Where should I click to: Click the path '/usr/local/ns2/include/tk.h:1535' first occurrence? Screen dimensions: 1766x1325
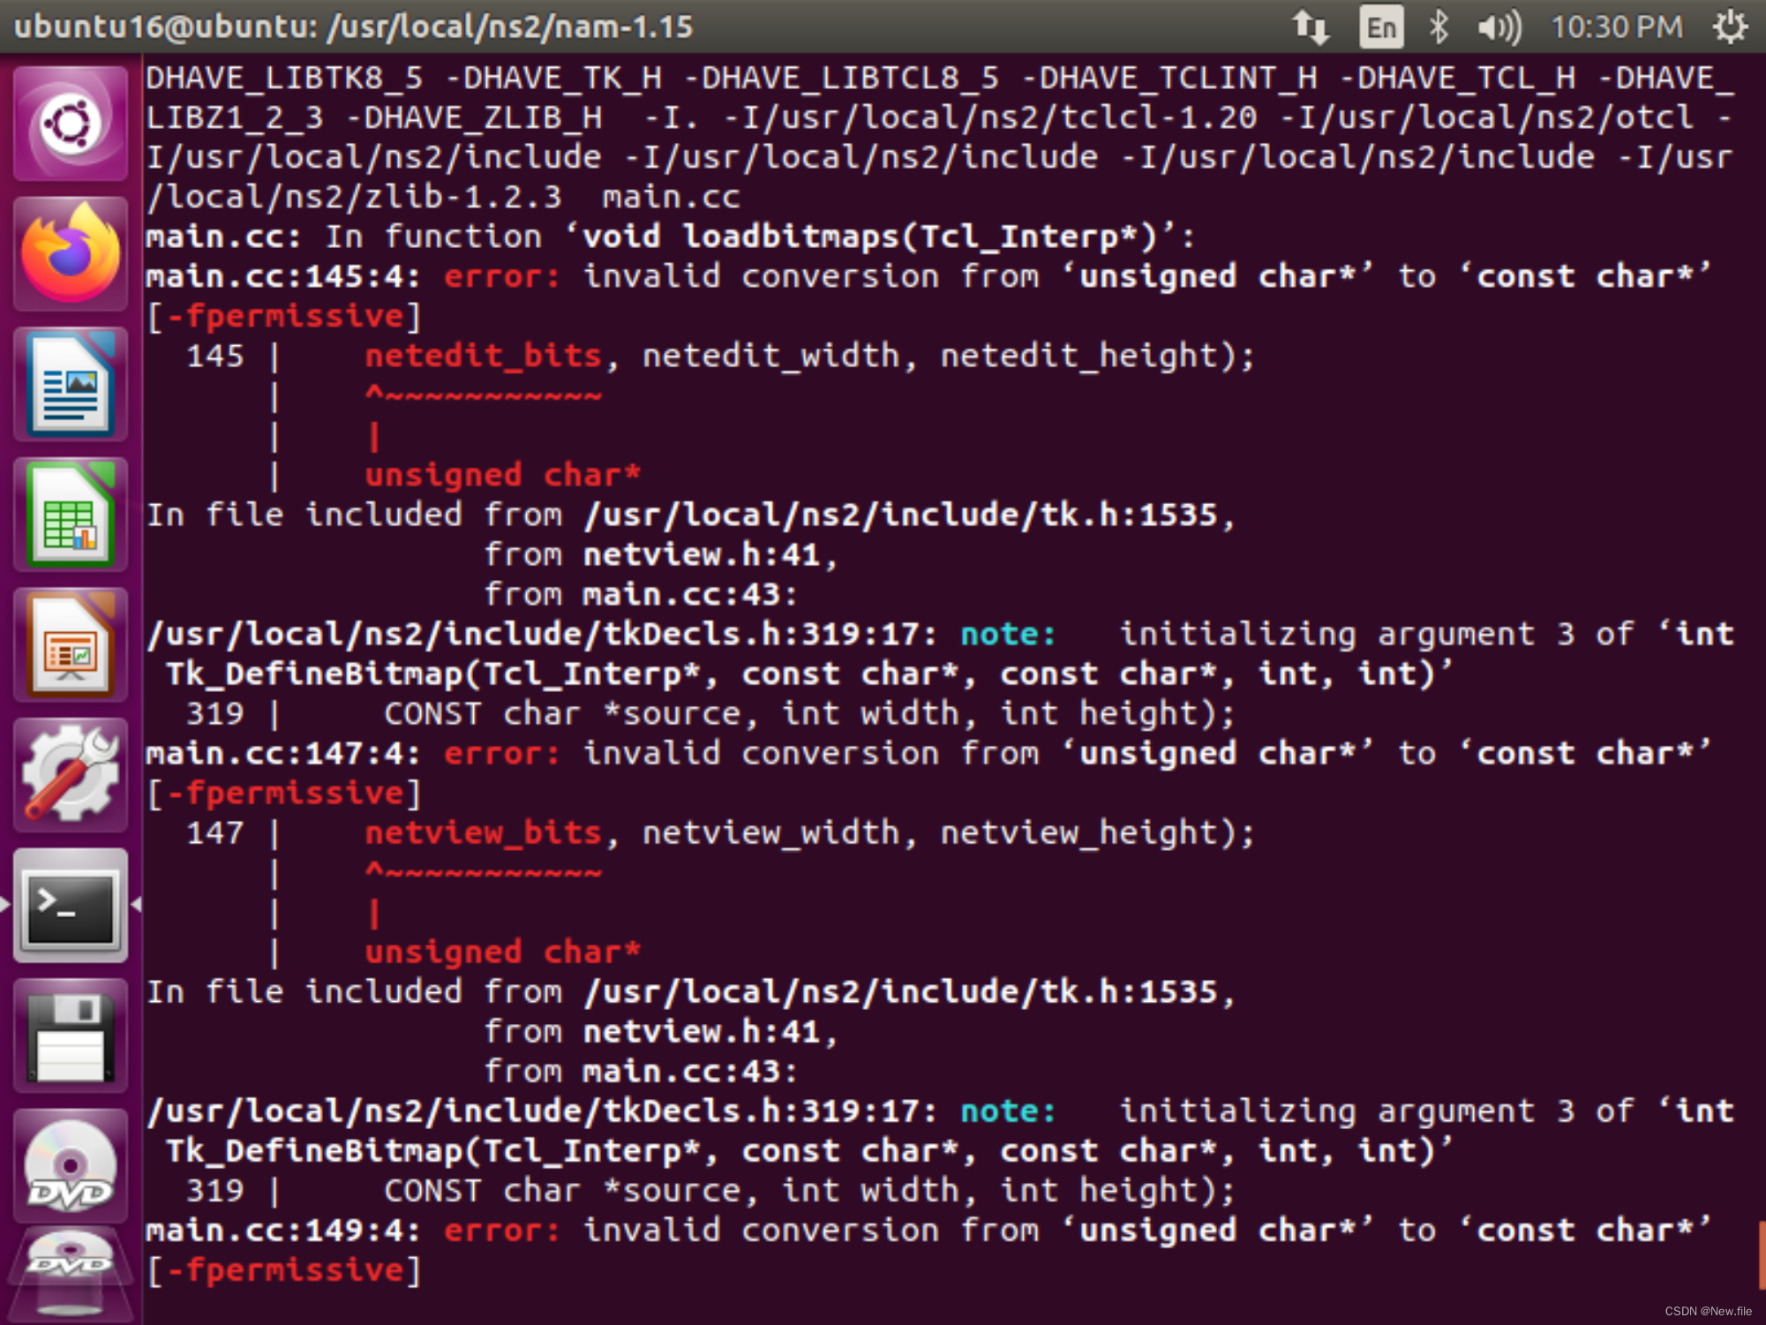click(900, 515)
